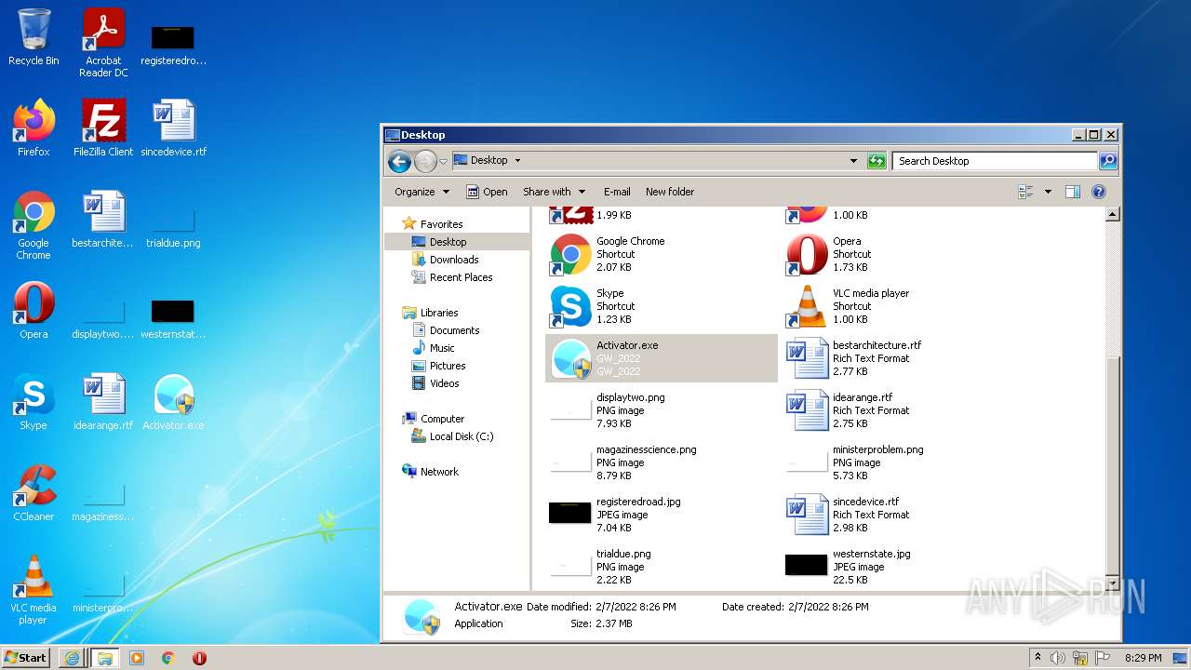The width and height of the screenshot is (1191, 670).
Task: Launch Acrobat Reader DC from desktop
Action: (x=103, y=43)
